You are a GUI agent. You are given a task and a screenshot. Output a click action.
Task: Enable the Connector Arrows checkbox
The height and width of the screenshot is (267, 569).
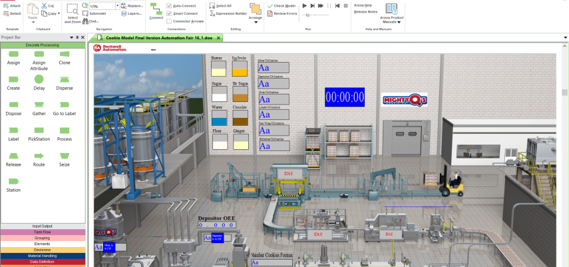[x=169, y=21]
